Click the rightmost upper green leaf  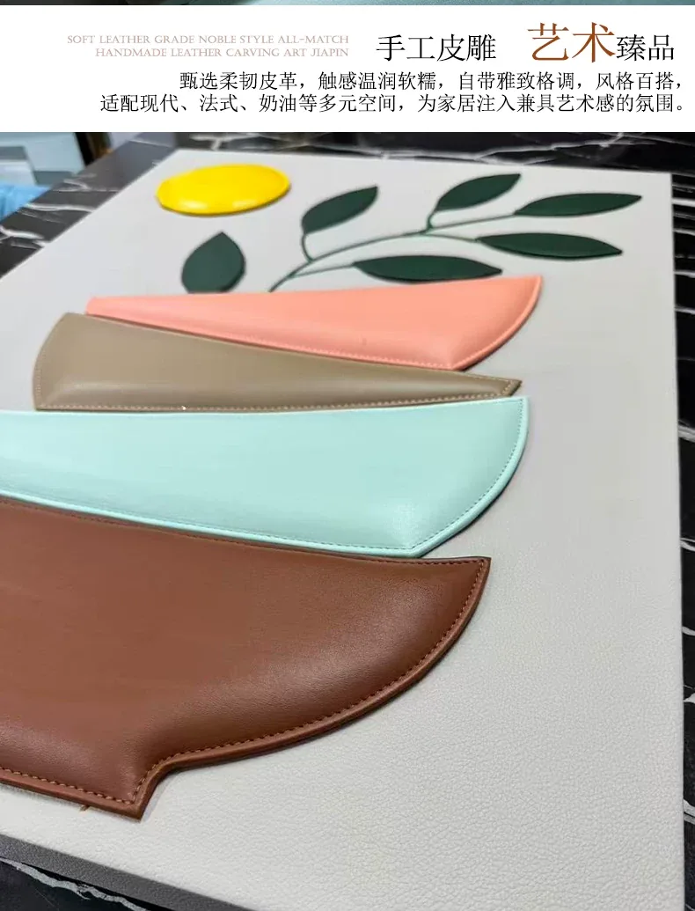(x=578, y=204)
